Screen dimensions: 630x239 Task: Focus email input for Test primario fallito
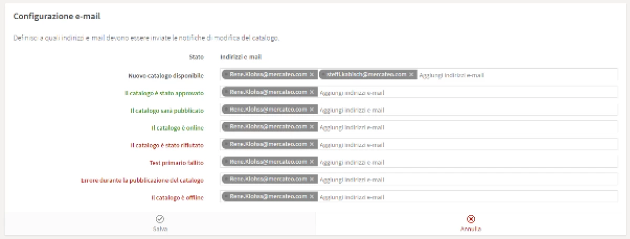pyautogui.click(x=462, y=162)
